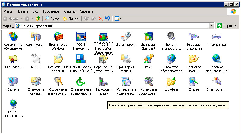Click the Move To toolbar icon
Image resolution: width=241 pixels, height=134 pixels.
(86, 19)
